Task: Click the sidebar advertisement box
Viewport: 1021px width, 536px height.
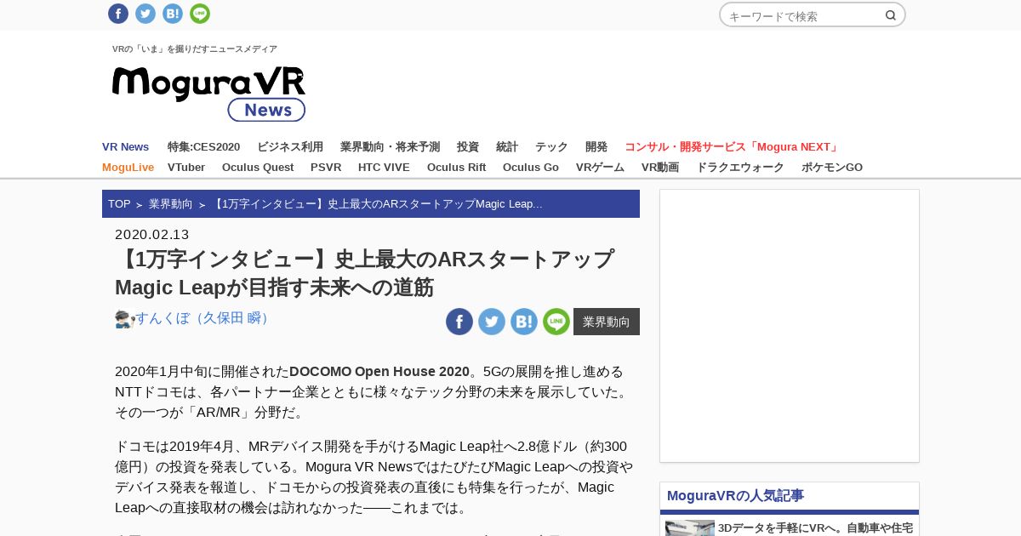Action: click(790, 326)
